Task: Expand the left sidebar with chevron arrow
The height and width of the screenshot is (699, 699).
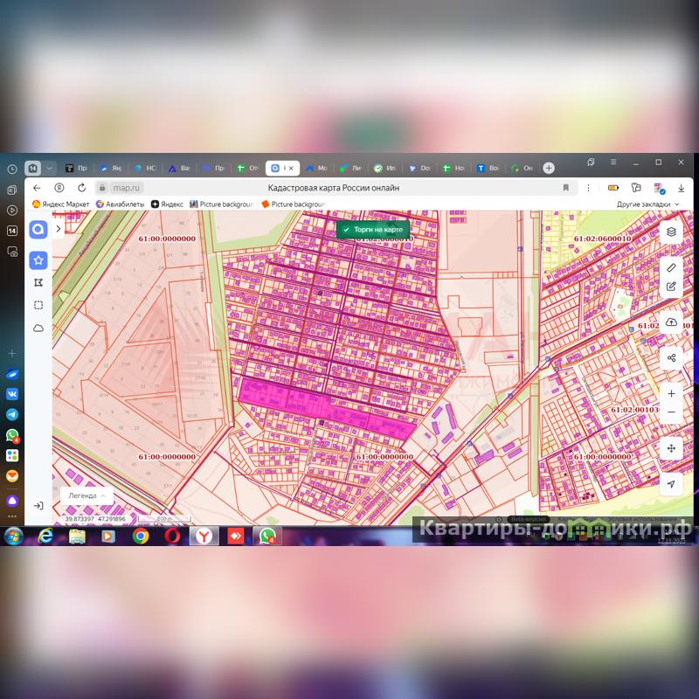Action: coord(59,229)
